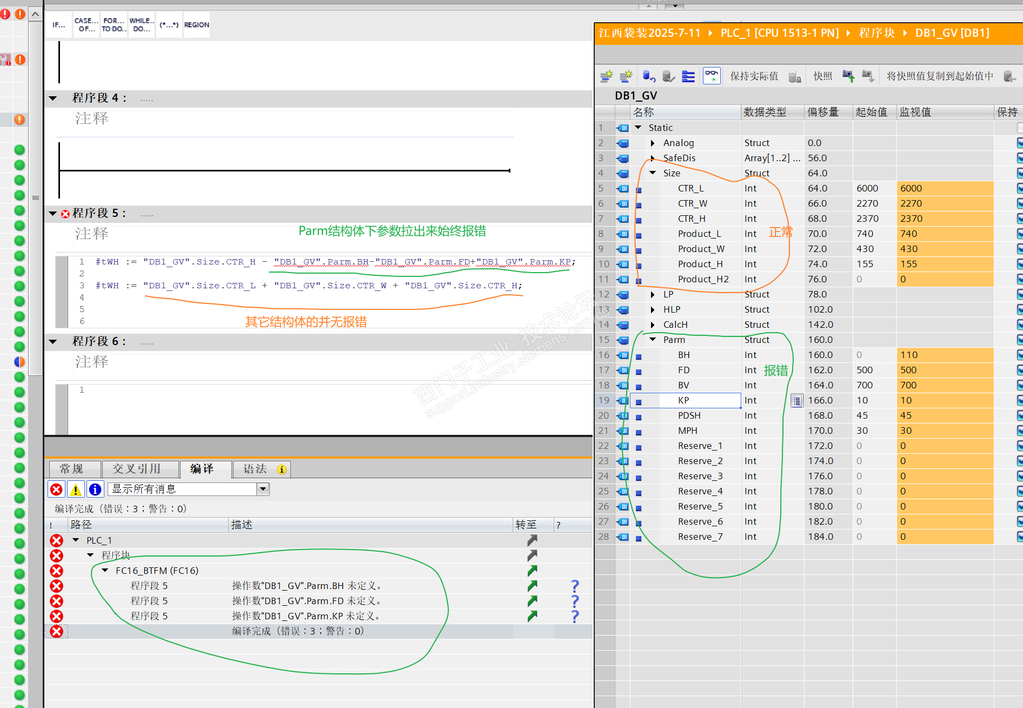1023x708 pixels.
Task: Collapse network 5 header
Action: [x=52, y=214]
